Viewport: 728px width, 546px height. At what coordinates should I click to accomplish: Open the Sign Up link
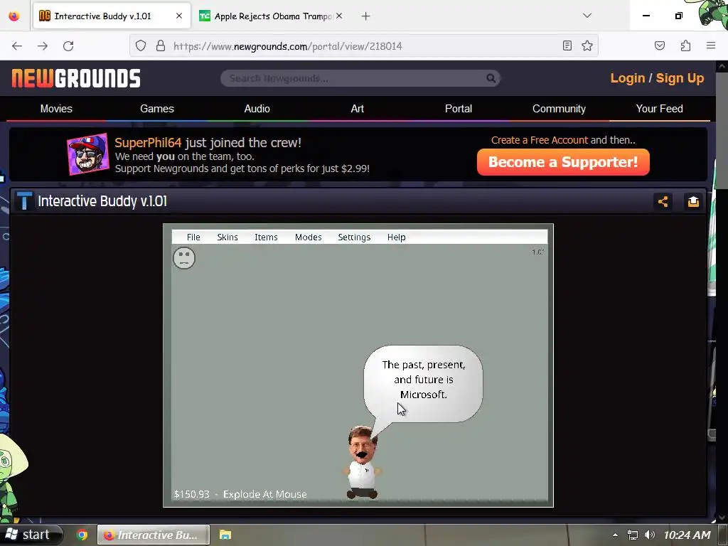tap(680, 78)
